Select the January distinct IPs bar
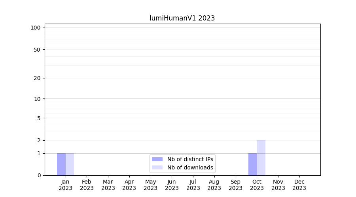Viewport: 356px width, 197px height. click(61, 164)
